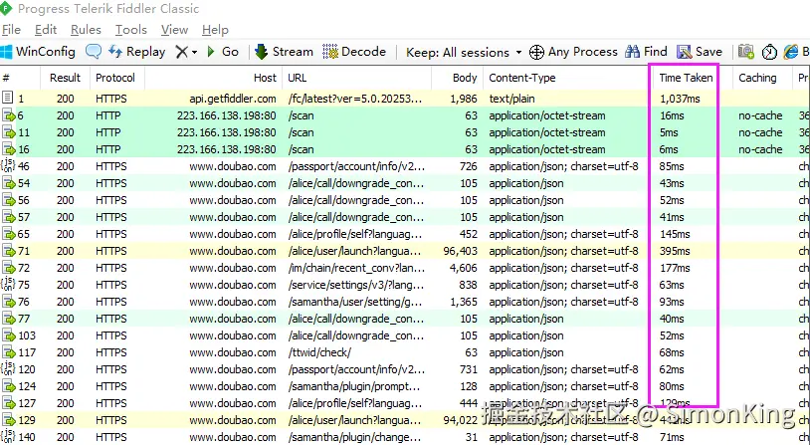Click the session 56 row icon
The height and width of the screenshot is (445, 810).
point(8,200)
